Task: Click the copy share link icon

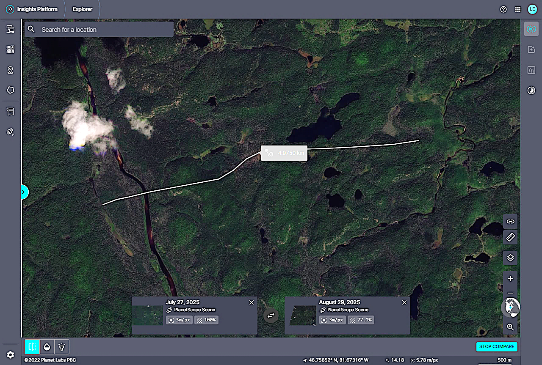Action: click(x=510, y=221)
